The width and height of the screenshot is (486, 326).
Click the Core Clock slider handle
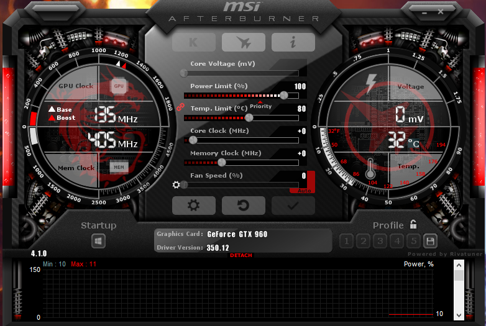(193, 140)
